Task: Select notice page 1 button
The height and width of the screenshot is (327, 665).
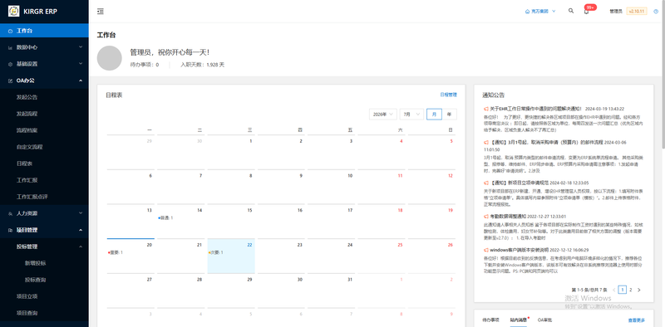Action: point(623,290)
